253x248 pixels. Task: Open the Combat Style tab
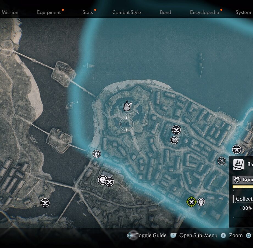click(127, 12)
